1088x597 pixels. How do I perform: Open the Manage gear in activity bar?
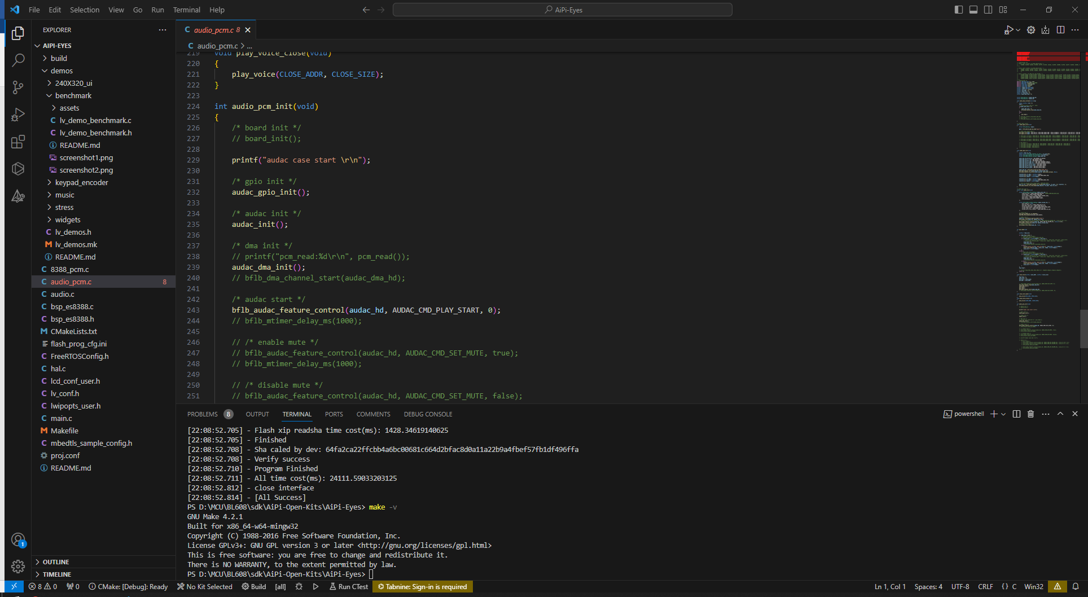tap(18, 566)
